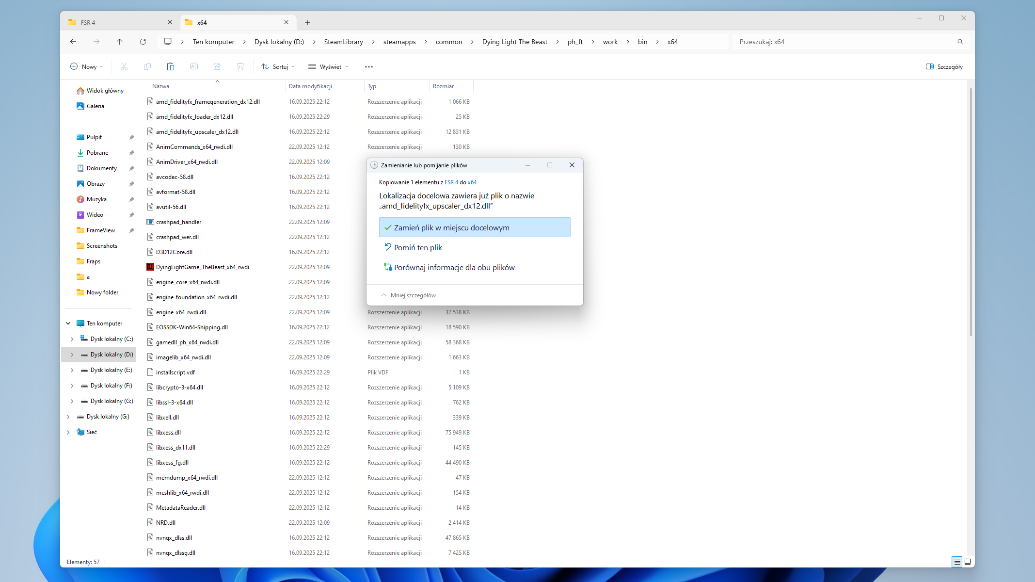Unpin Pobrane from quick access
Screen dimensions: 1035x582
click(x=131, y=153)
